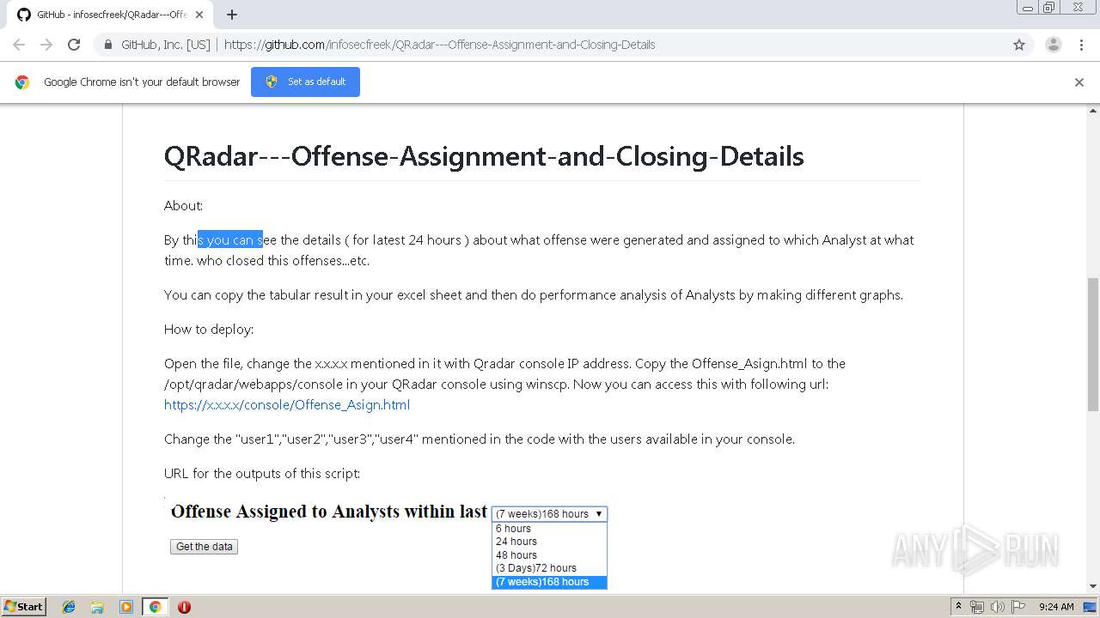Open the Action Center flag icon
The image size is (1100, 618).
tap(1018, 607)
